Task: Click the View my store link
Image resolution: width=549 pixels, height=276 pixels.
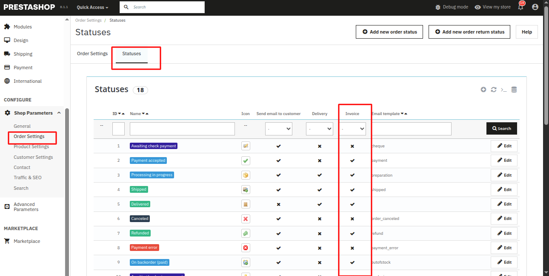Action: 492,7
